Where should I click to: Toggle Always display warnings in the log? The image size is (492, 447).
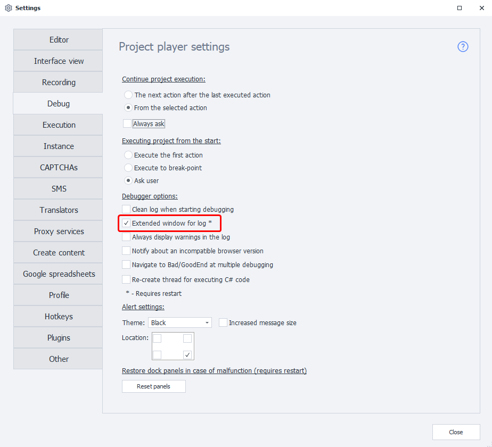(126, 237)
